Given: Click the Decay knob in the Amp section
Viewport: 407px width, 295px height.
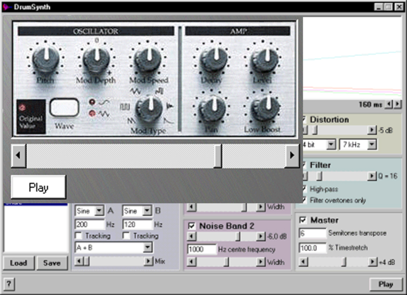Looking at the screenshot, I should 213,59.
